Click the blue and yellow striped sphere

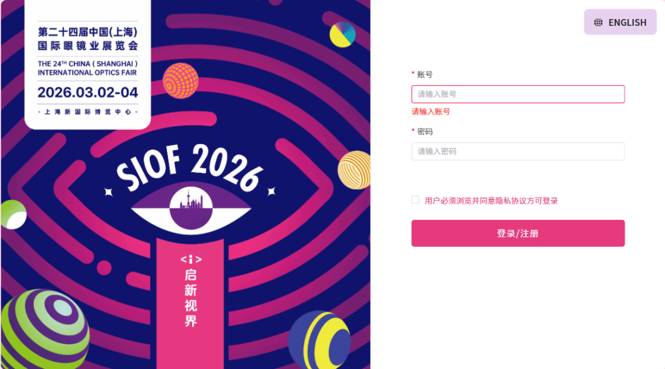tap(319, 341)
